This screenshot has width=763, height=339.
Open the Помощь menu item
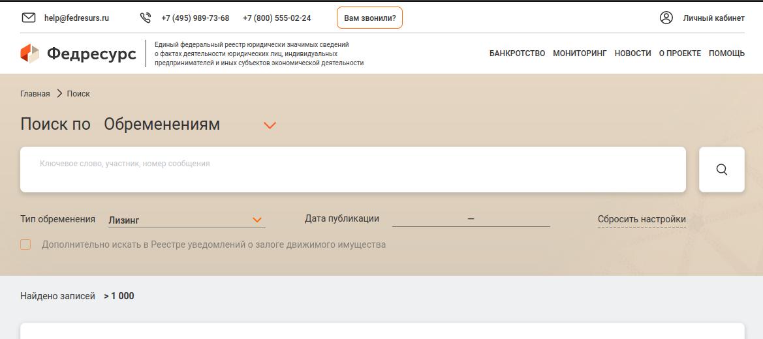pos(726,53)
